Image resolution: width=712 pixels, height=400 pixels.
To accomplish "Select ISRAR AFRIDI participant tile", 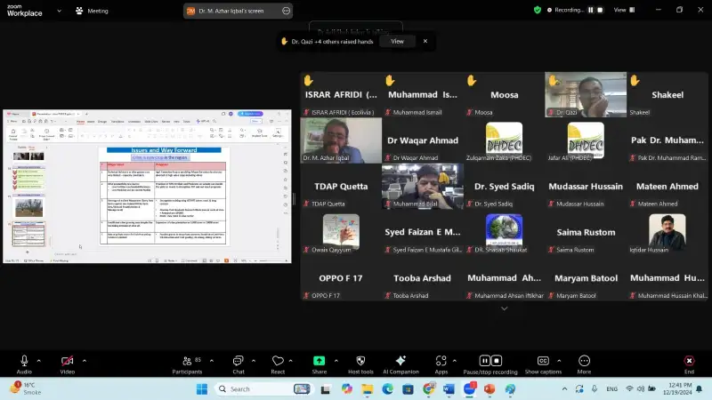I will pos(341,95).
